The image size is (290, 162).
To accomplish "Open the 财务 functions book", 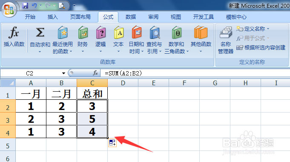I will pos(83,40).
